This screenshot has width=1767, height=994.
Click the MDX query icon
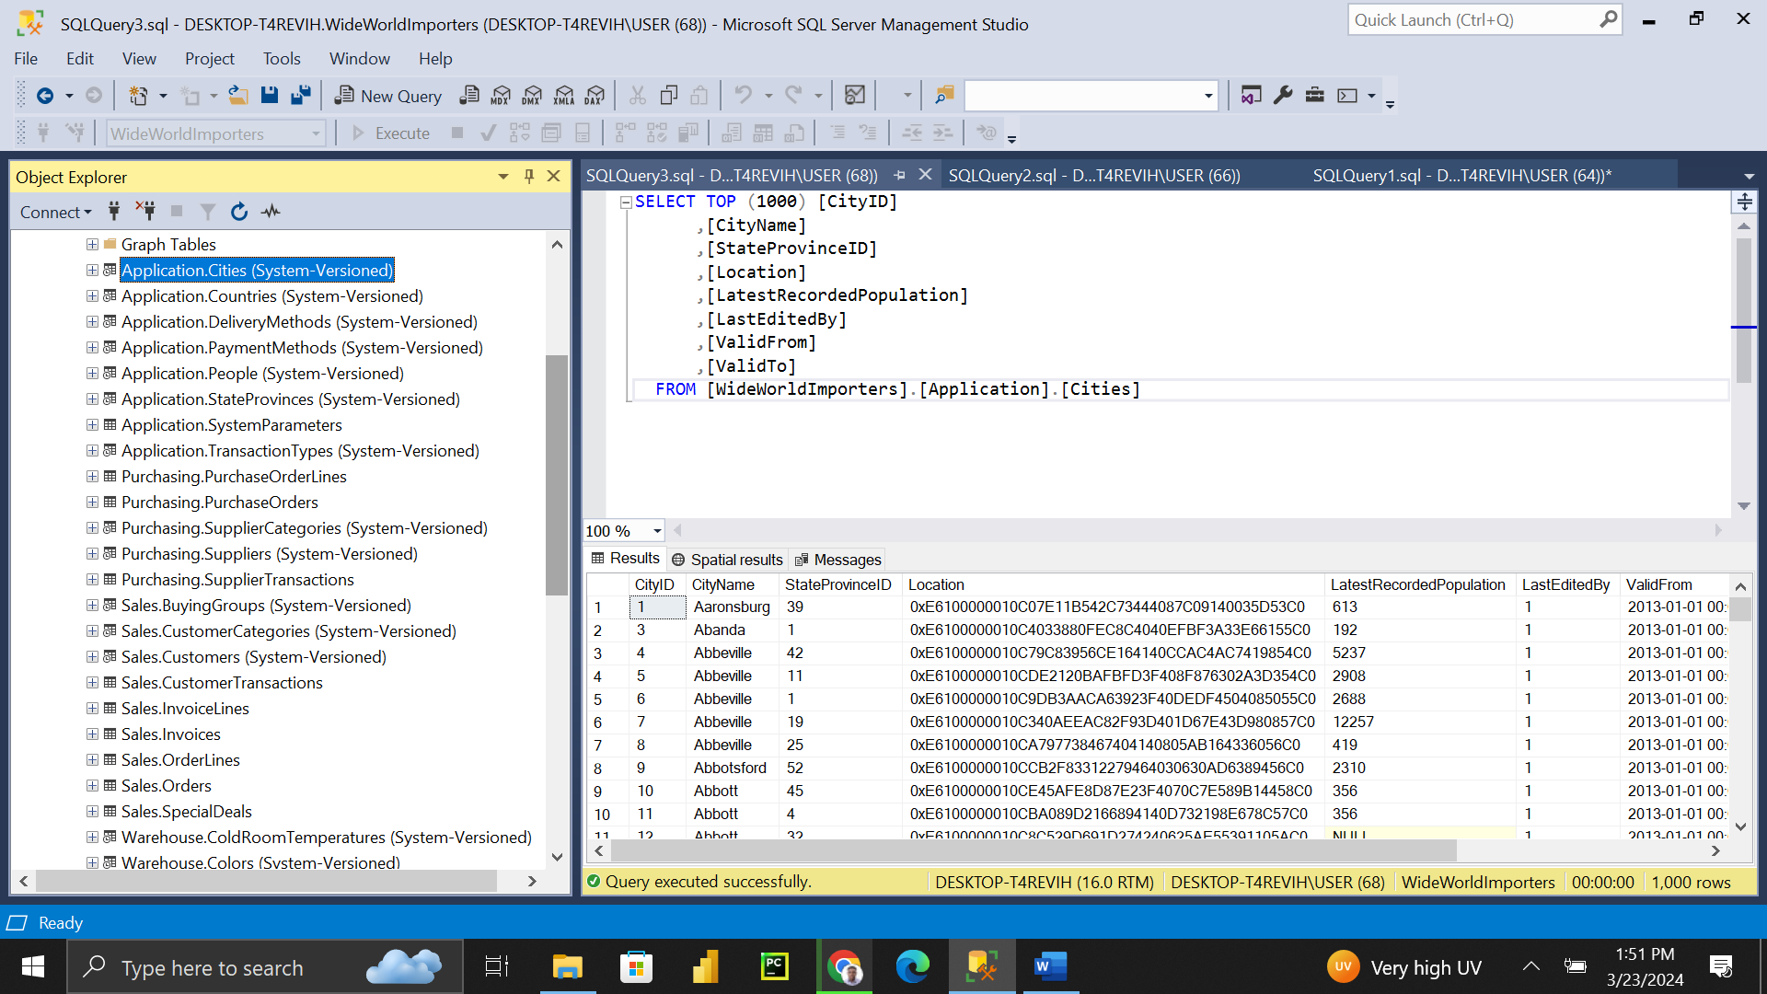point(501,96)
